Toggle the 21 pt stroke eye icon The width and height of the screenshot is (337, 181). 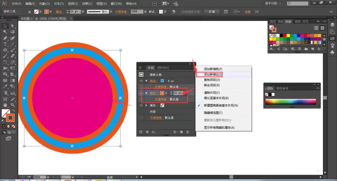141,93
